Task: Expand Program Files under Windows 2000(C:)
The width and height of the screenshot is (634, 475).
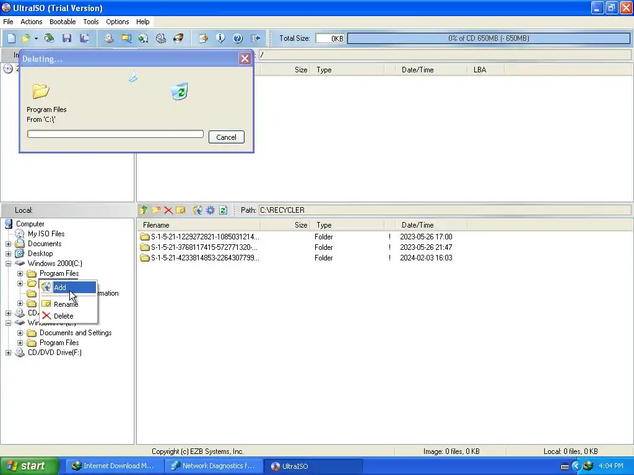Action: coord(20,273)
